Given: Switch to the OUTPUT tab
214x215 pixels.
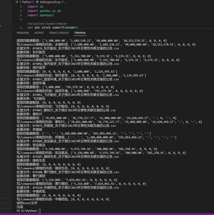Looking at the screenshot, I should (39, 33).
